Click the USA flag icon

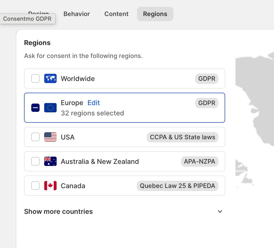click(x=50, y=137)
